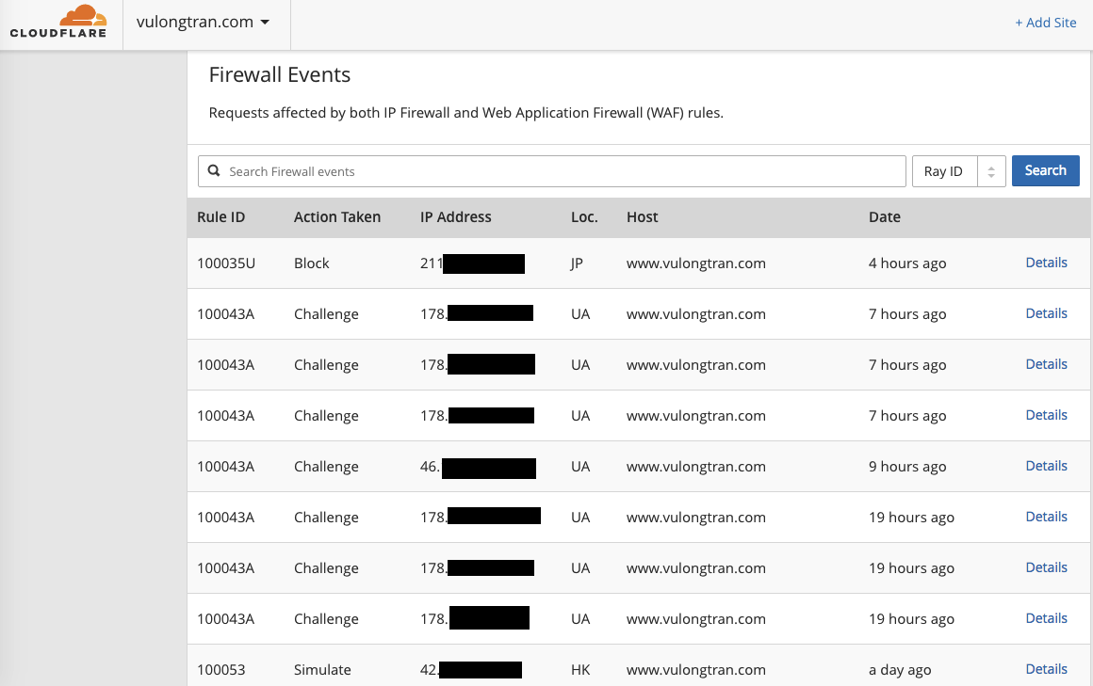Click the Date column header
1093x686 pixels.
tap(885, 216)
